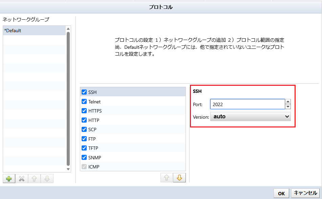Select the SNMP row label
This screenshot has width=322, height=199.
[x=95, y=158]
